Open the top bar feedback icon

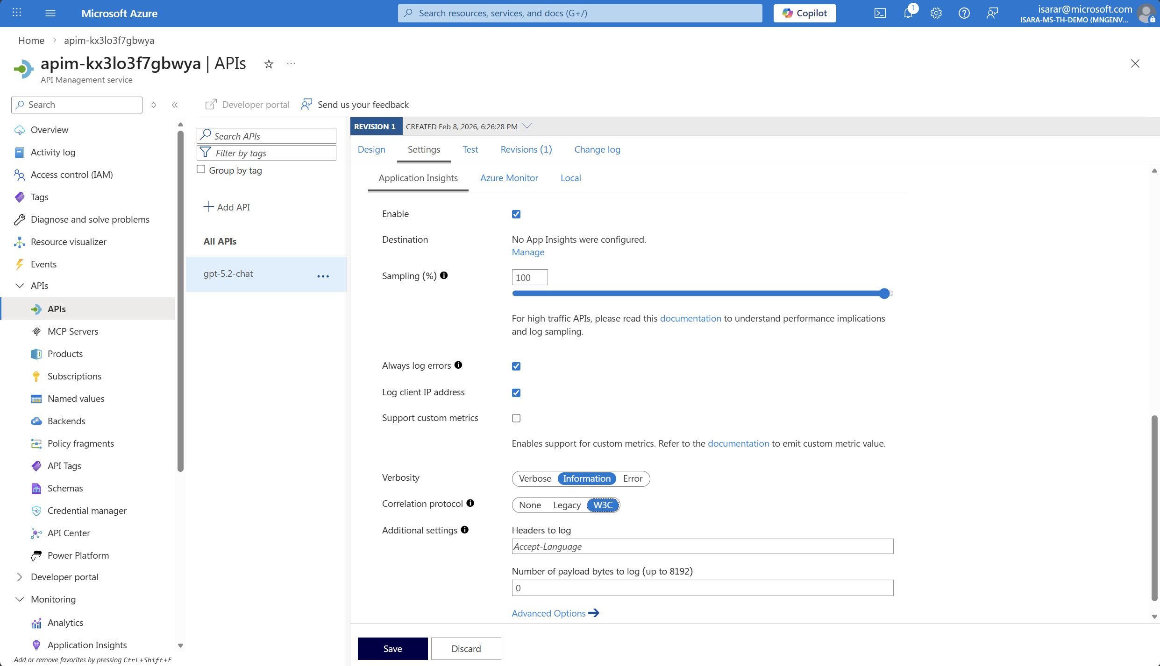pyautogui.click(x=992, y=13)
